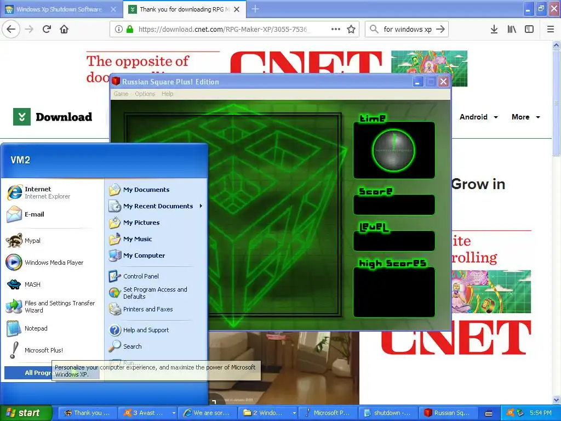Open Firefox downloads arrow
This screenshot has width=561, height=421.
(494, 29)
